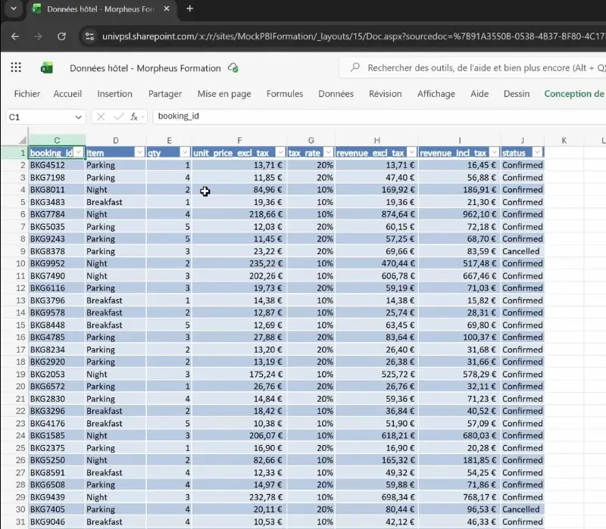Select tax rate cell for BKG2053
The image size is (606, 529).
pyautogui.click(x=311, y=374)
